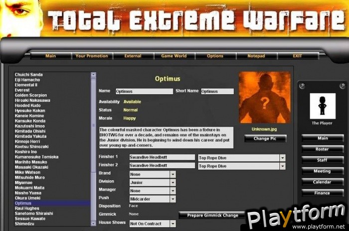Click the wrestler biography text box
This screenshot has width=349, height=231.
pyautogui.click(x=166, y=137)
